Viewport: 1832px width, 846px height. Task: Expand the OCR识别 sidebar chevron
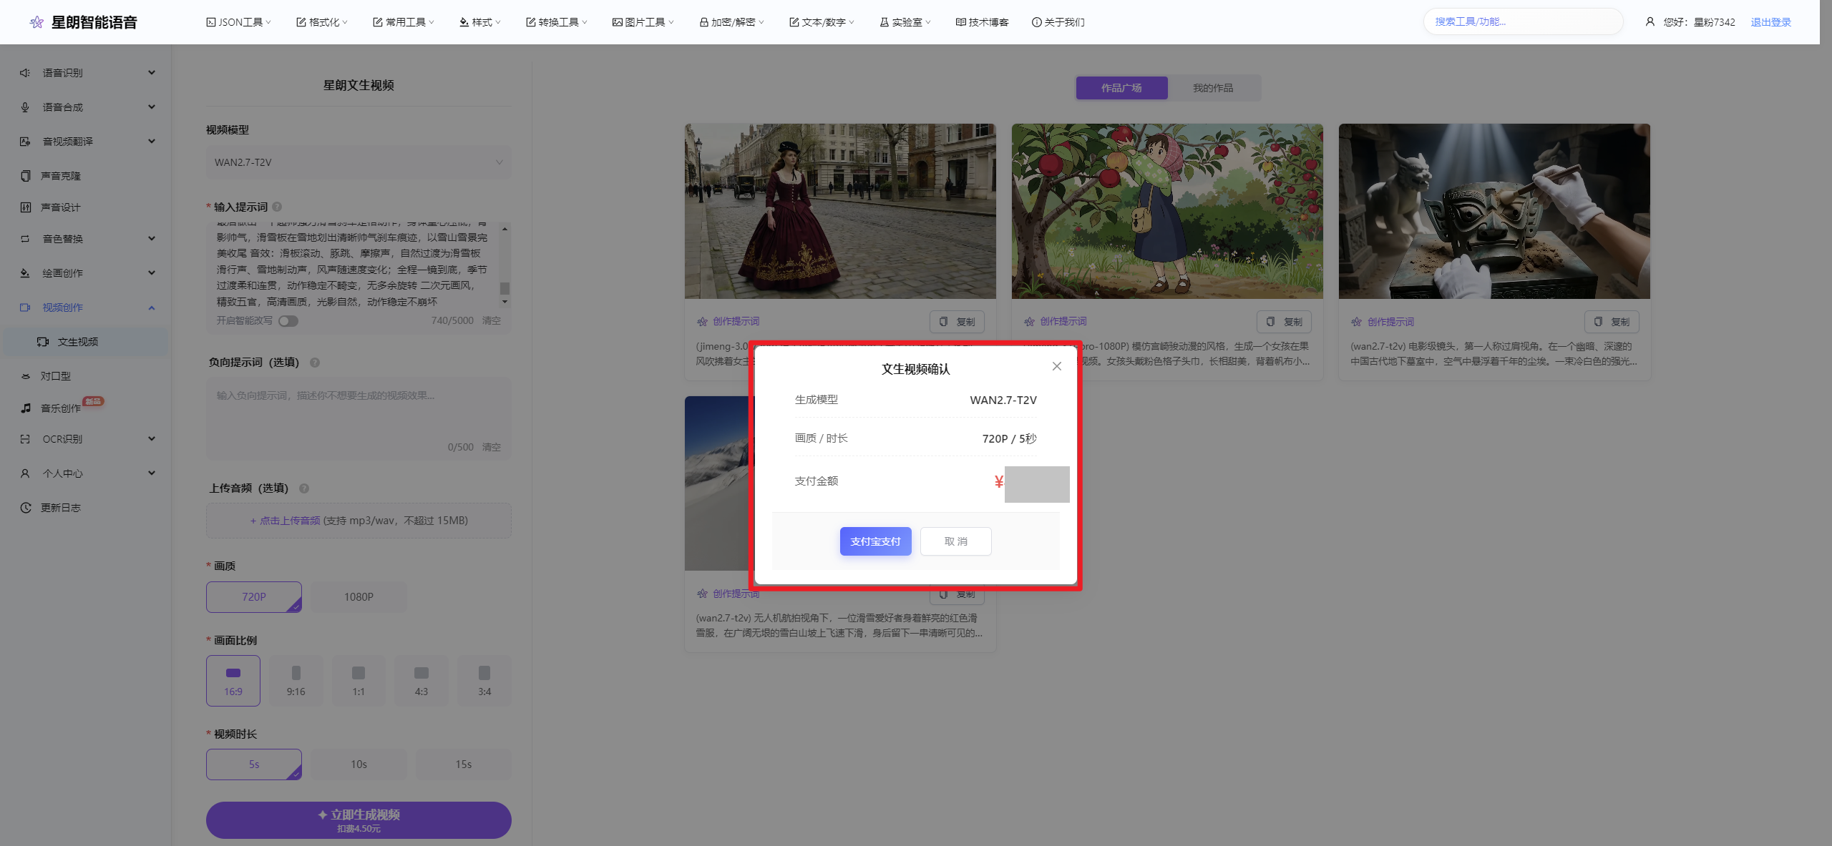[152, 439]
